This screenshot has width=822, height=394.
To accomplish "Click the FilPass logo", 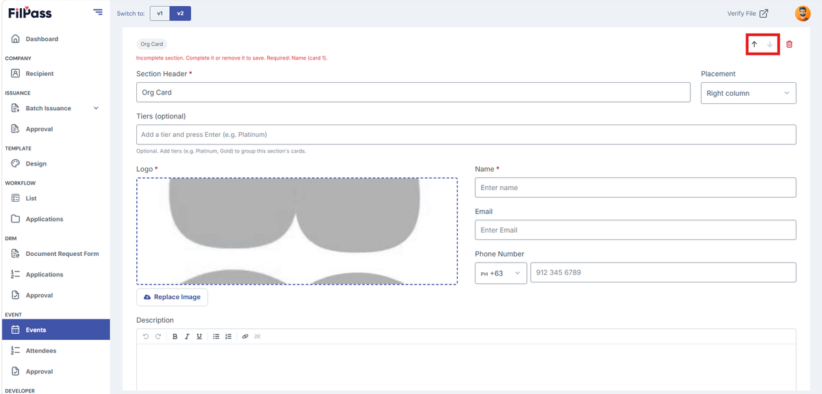I will tap(29, 12).
